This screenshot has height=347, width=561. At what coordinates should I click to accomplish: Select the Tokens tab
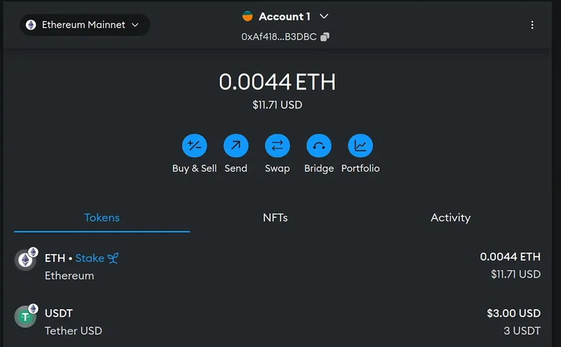tap(102, 217)
